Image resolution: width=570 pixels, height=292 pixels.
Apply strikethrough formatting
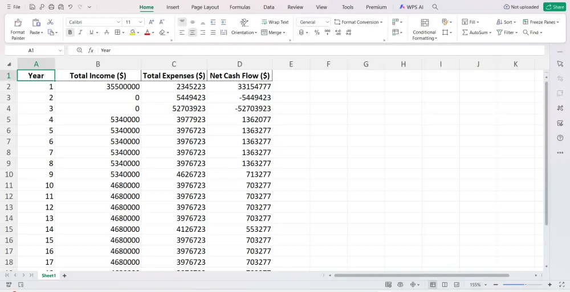(107, 32)
